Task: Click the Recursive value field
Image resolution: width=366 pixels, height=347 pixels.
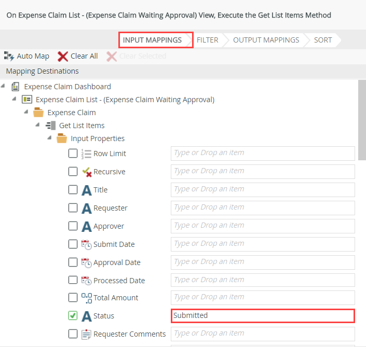Action: (x=263, y=172)
